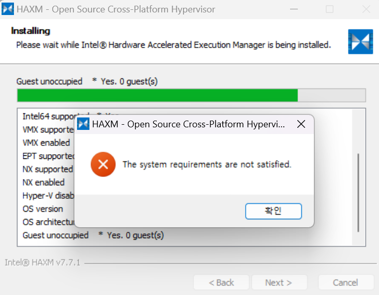The image size is (379, 295).
Task: Click the HAXM icon in the error dialog title bar
Action: pos(83,124)
